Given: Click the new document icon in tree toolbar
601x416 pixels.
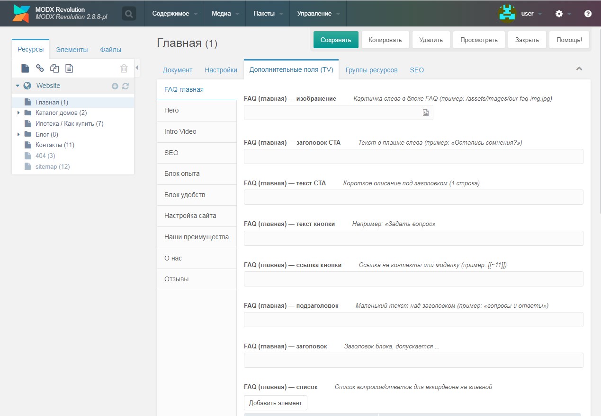Looking at the screenshot, I should (26, 69).
